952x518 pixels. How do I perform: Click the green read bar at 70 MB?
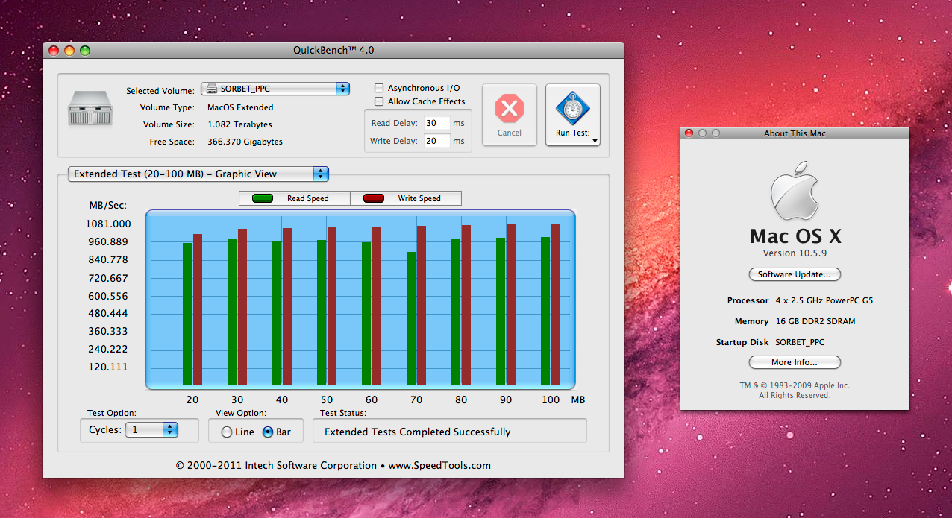coord(411,318)
